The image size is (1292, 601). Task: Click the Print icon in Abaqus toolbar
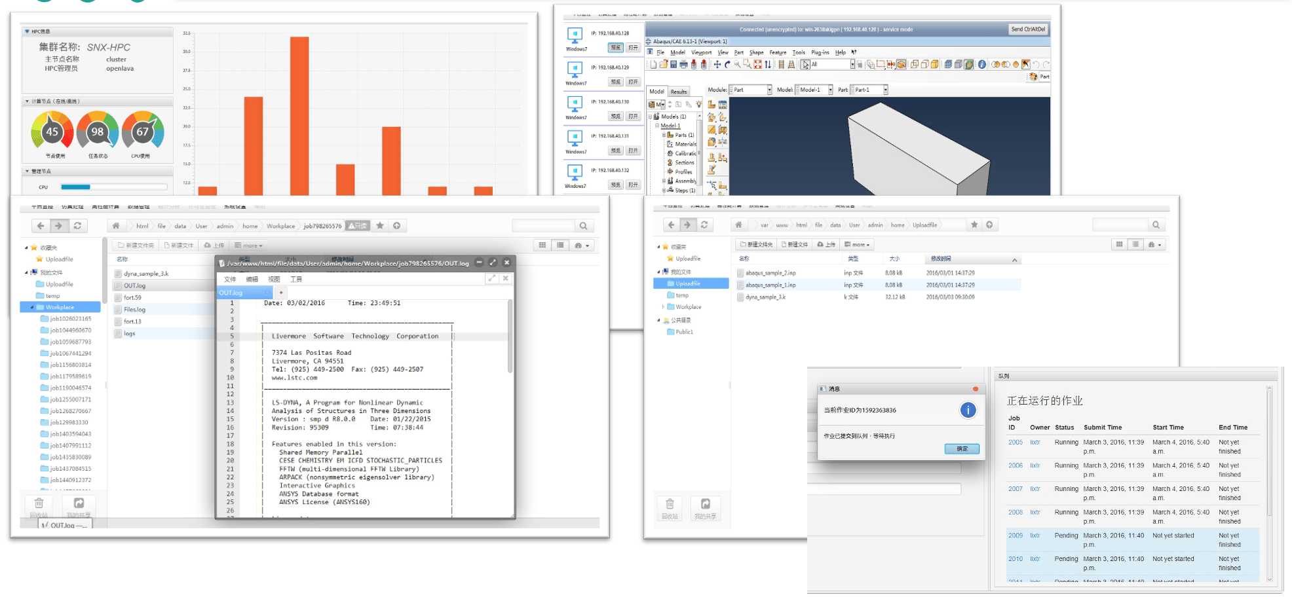point(683,64)
